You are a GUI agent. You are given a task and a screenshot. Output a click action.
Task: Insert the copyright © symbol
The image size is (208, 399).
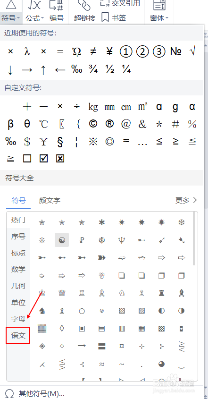click(x=93, y=124)
